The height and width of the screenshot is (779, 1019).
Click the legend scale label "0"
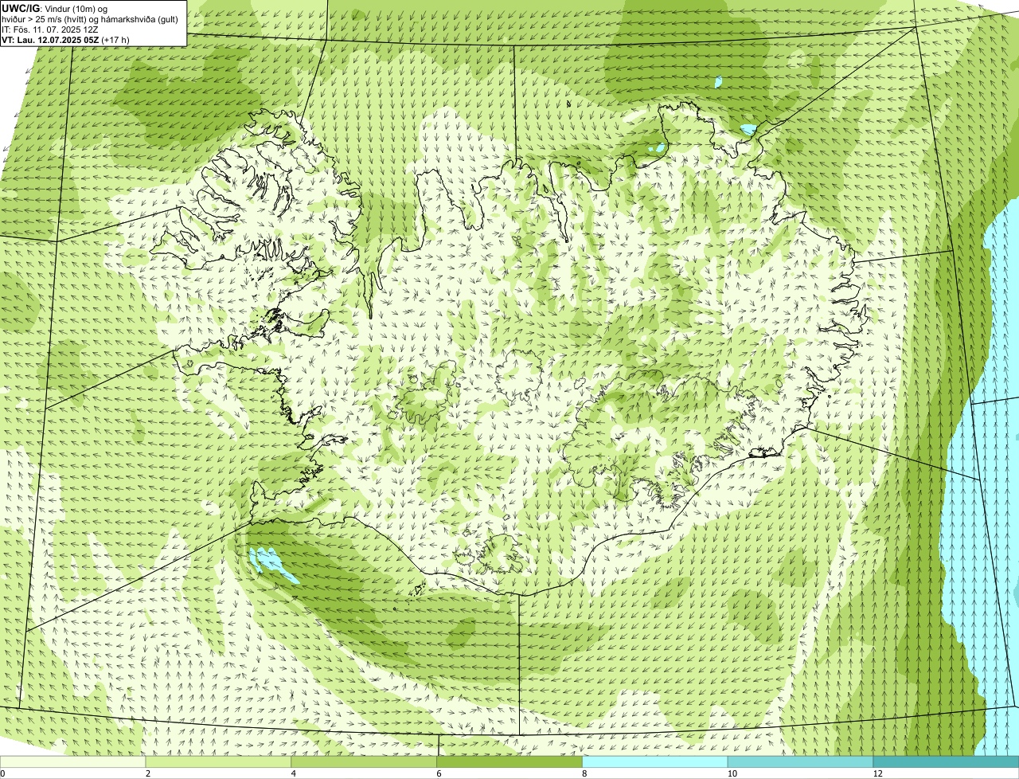coord(2,773)
